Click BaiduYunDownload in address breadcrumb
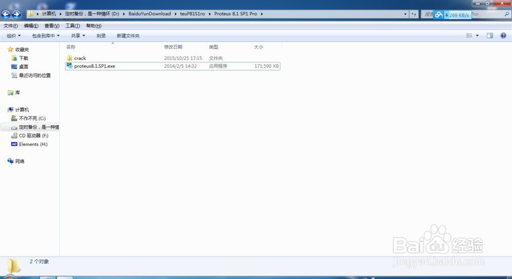 click(x=150, y=14)
